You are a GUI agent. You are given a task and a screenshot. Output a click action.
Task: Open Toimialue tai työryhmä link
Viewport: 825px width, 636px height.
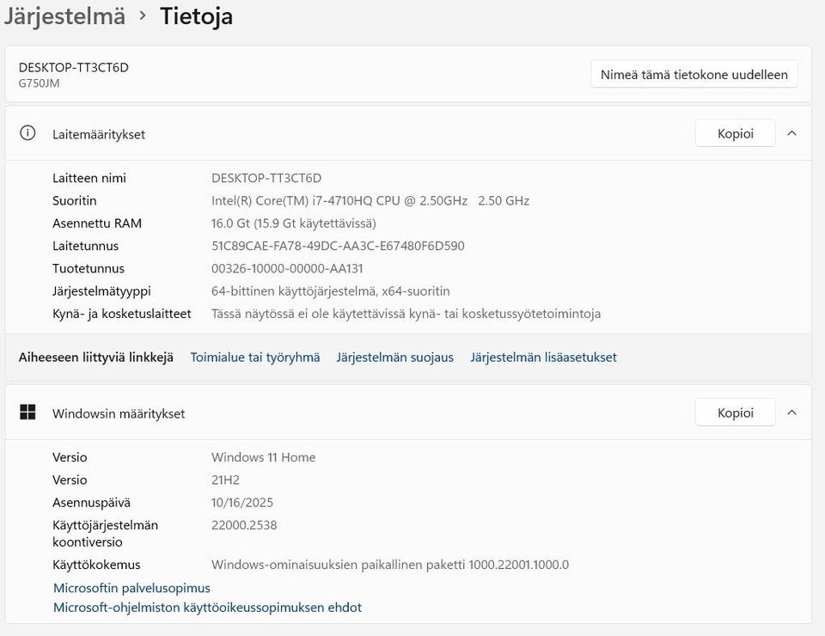point(255,358)
